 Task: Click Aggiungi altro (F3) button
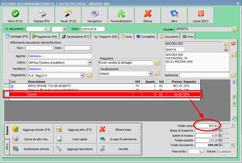(x=76, y=129)
